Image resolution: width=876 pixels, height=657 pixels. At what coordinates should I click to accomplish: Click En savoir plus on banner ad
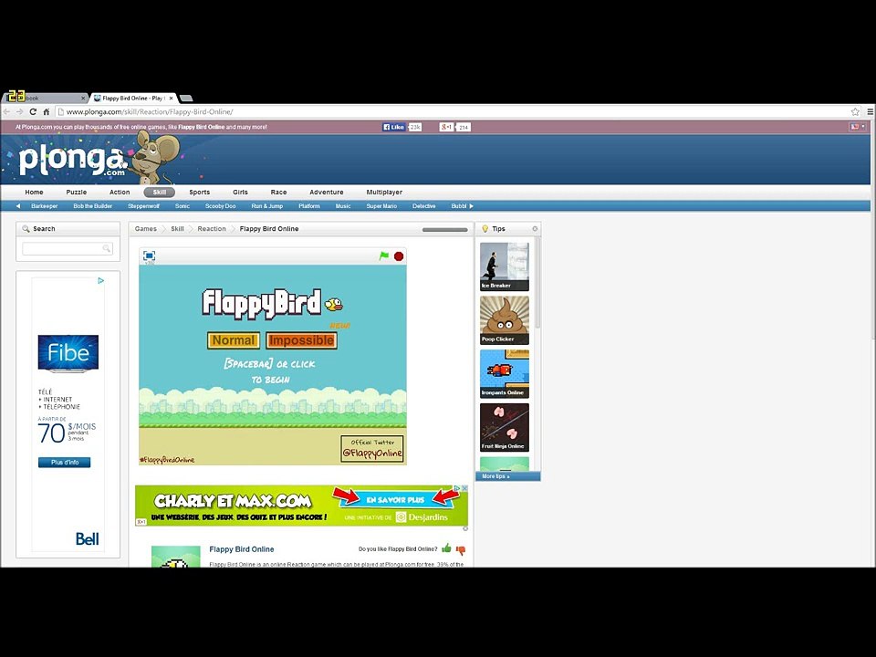(395, 499)
